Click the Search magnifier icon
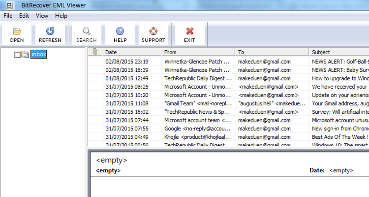This screenshot has width=369, height=197. tap(86, 31)
